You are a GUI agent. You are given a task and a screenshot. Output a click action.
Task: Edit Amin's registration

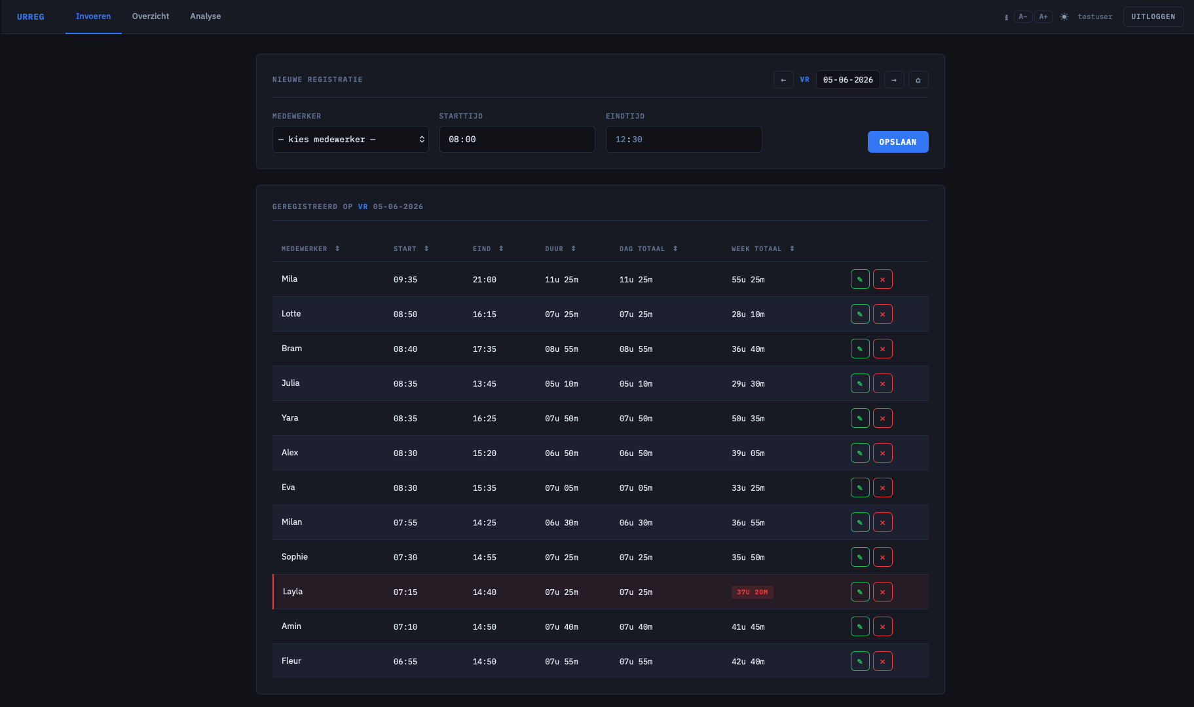coord(860,626)
